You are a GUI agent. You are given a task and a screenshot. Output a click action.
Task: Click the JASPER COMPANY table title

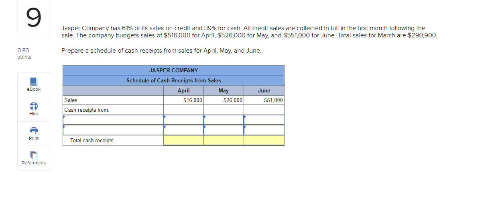point(173,70)
